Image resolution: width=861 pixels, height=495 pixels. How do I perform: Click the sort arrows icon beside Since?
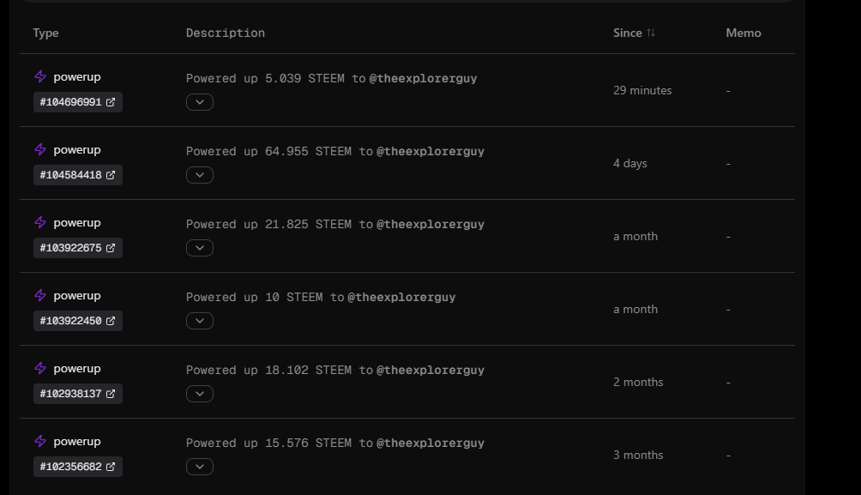coord(651,33)
